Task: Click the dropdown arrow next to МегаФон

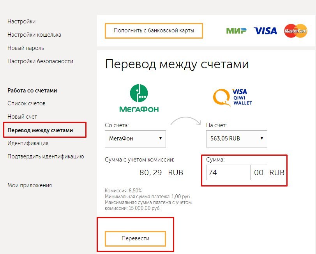Action: point(161,138)
